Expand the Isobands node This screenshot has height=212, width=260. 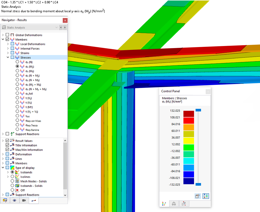(8, 172)
